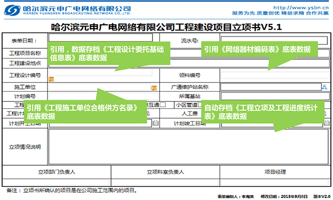Click the 立项科室负责人 signature field
This screenshot has width=333, height=200.
click(x=165, y=182)
